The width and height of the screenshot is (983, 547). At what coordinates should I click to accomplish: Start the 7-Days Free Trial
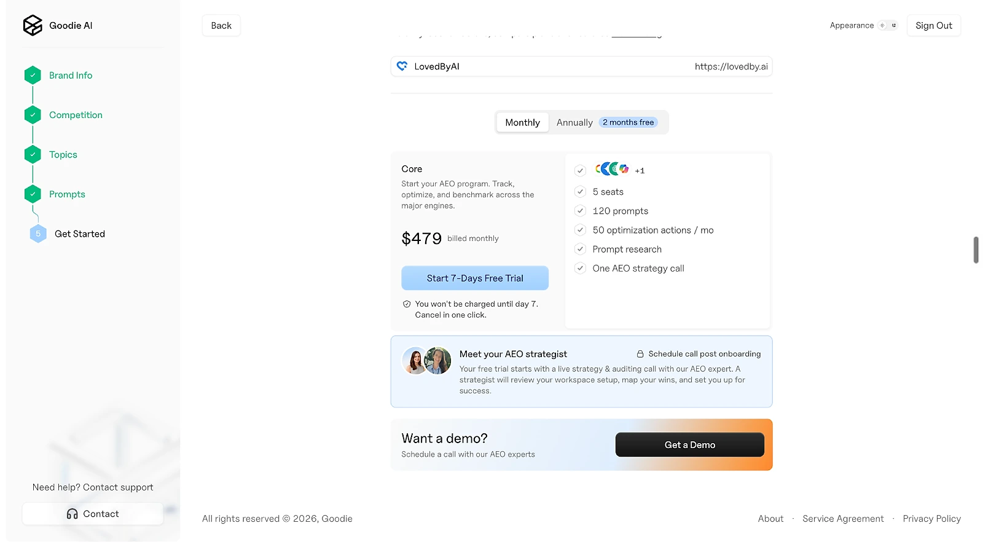pyautogui.click(x=475, y=278)
